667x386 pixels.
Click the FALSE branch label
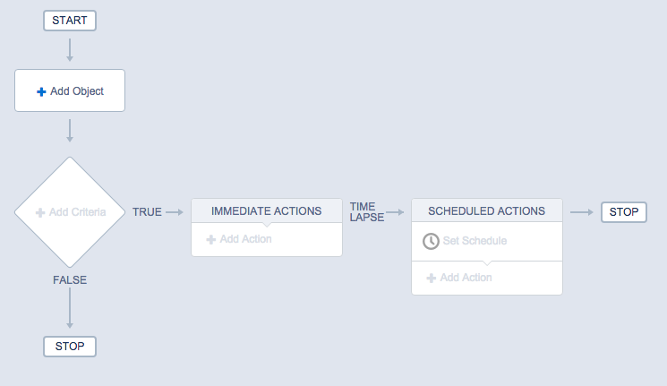pos(70,279)
